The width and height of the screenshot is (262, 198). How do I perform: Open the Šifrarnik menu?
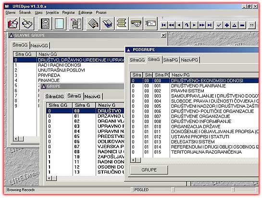tap(25, 12)
